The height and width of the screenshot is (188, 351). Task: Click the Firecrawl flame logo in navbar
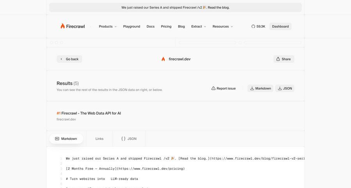click(x=63, y=26)
